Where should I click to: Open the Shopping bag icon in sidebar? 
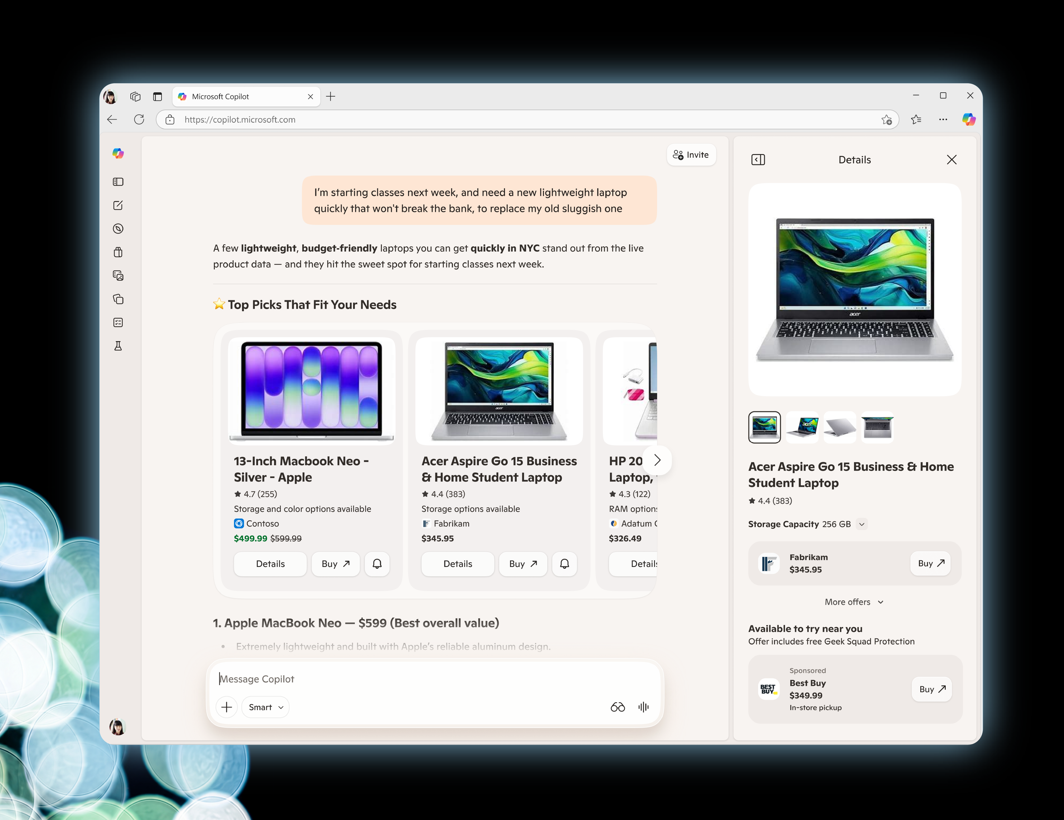click(x=118, y=252)
